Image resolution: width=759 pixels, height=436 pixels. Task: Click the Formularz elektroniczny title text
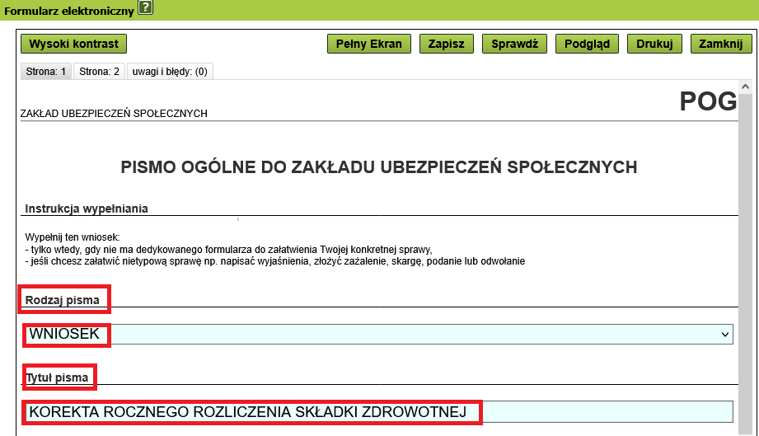pos(68,11)
